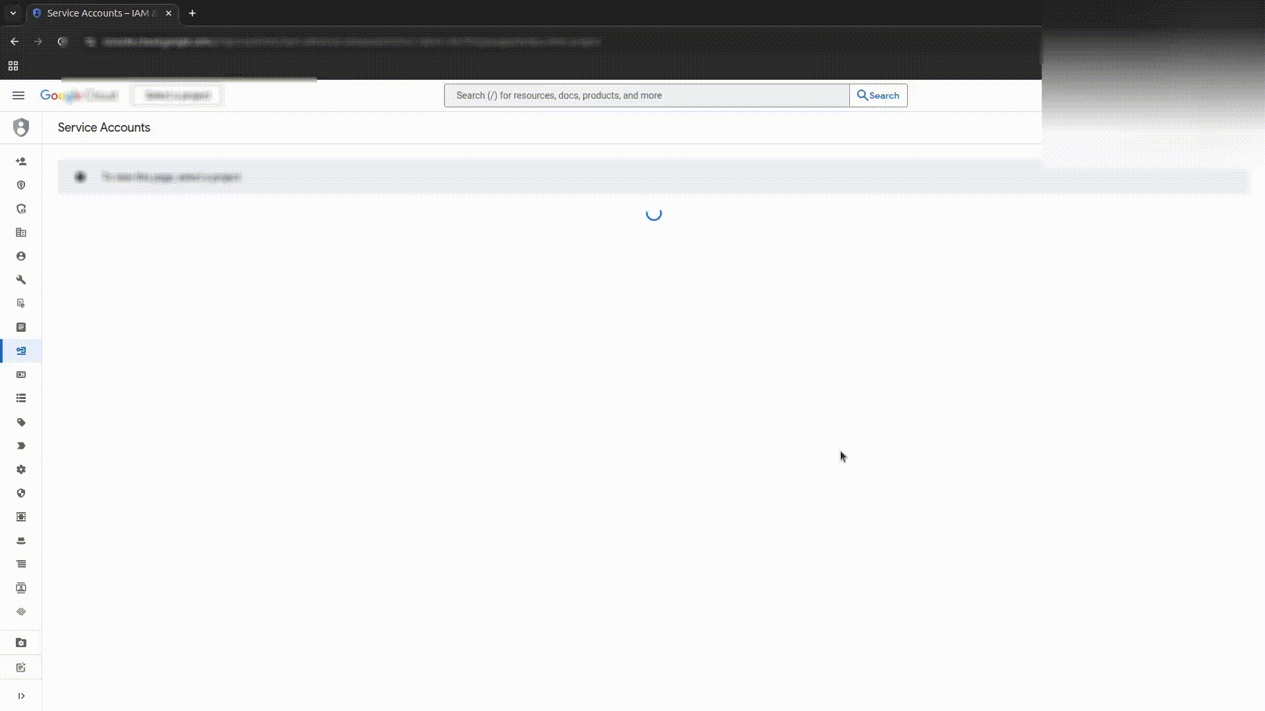1265x711 pixels.
Task: Open the browser tab search chevron
Action: [x=13, y=13]
